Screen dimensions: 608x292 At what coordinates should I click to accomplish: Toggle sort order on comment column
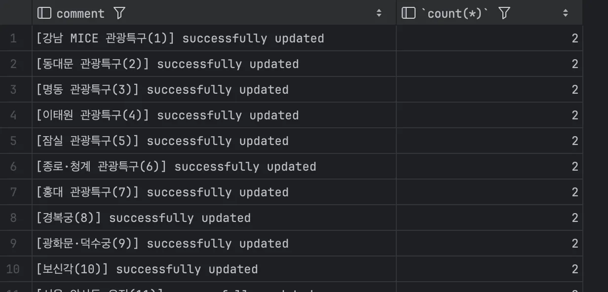(379, 13)
